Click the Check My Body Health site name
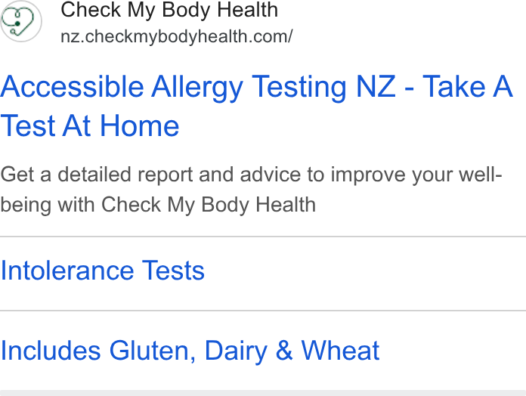The image size is (526, 396). 169,9
